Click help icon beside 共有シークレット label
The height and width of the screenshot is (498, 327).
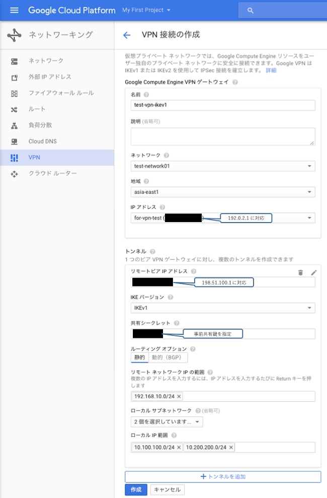click(x=177, y=323)
